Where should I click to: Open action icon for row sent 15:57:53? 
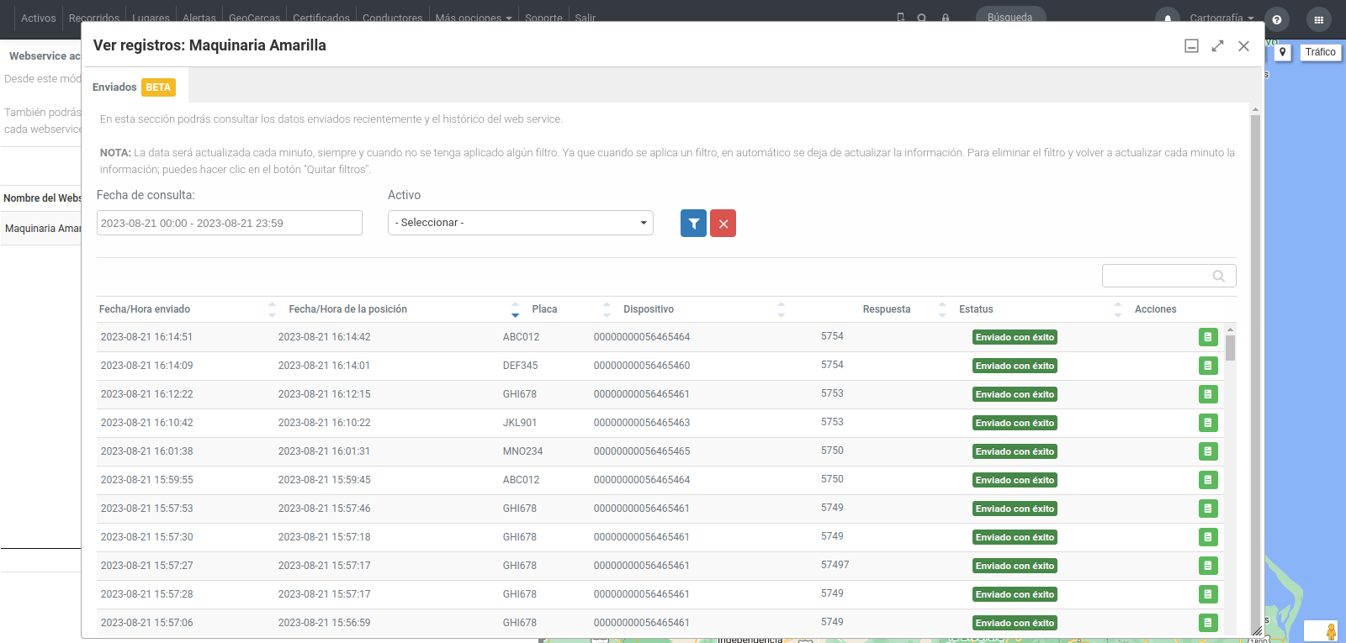[x=1208, y=509]
